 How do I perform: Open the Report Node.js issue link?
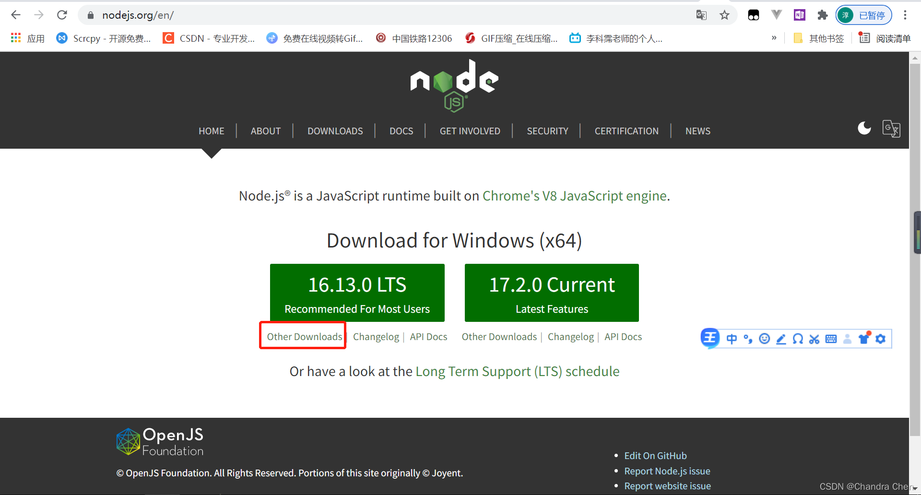pyautogui.click(x=667, y=471)
